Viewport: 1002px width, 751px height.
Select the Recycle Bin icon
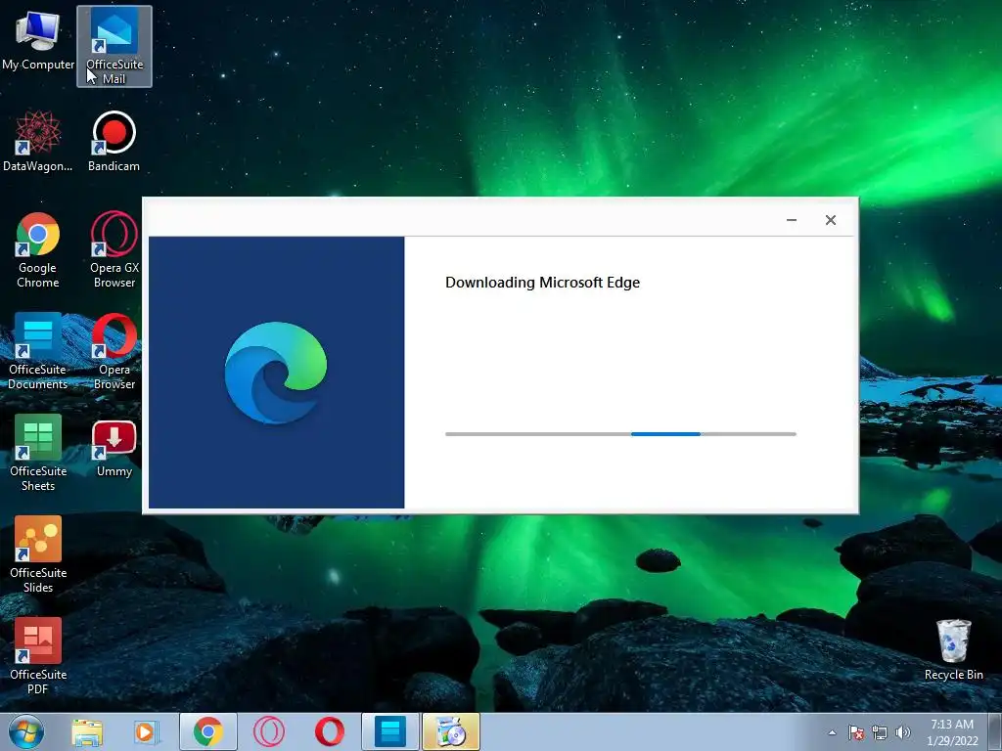[953, 649]
